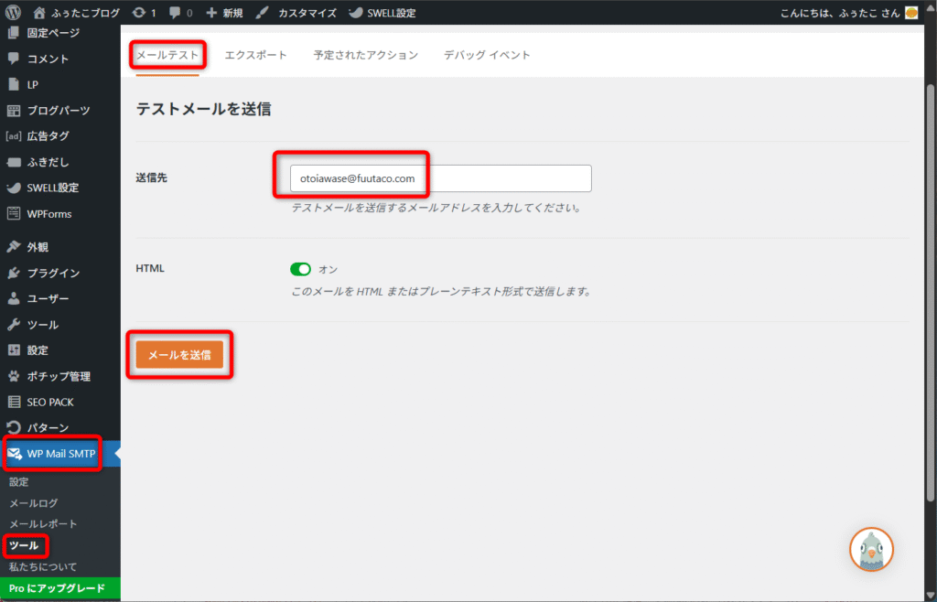Viewport: 937px width, 602px height.
Task: Open the カスタマイズ brush icon
Action: [262, 14]
